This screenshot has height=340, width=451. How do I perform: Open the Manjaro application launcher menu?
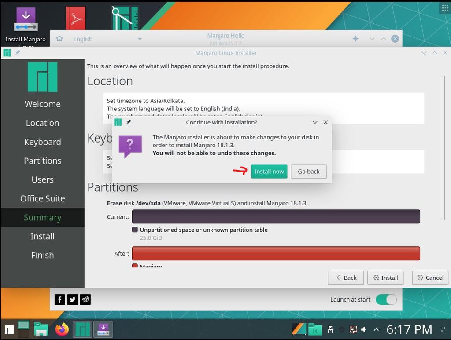9,329
